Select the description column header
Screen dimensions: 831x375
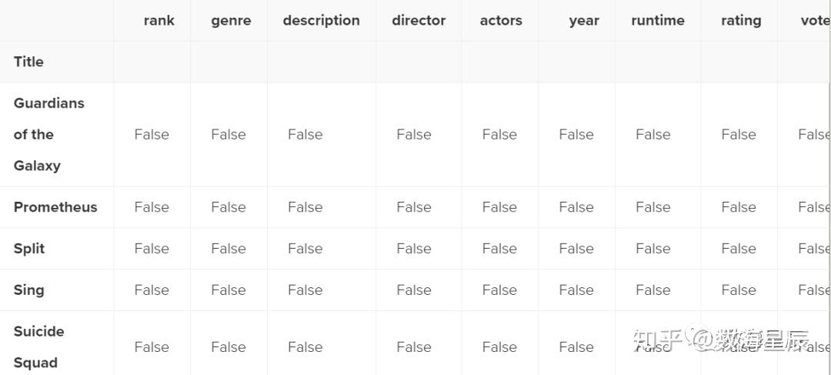coord(321,21)
